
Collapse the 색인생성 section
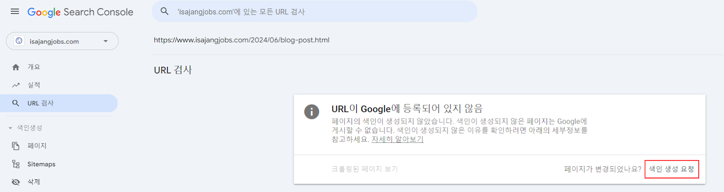click(x=10, y=128)
